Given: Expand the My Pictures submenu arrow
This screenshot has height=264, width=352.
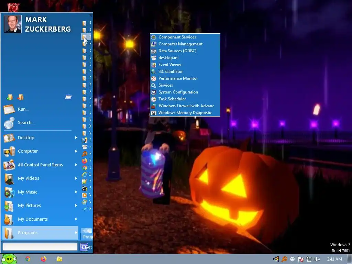Looking at the screenshot, I should pos(76,206).
